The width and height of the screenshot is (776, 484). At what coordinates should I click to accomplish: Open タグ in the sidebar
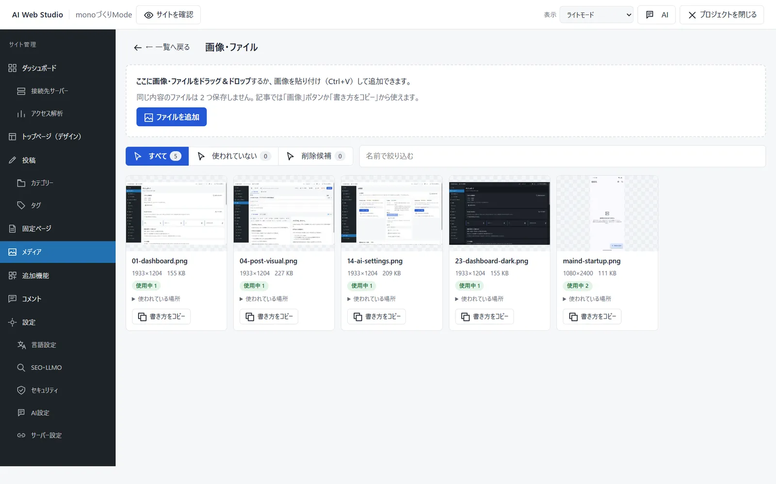click(x=58, y=205)
